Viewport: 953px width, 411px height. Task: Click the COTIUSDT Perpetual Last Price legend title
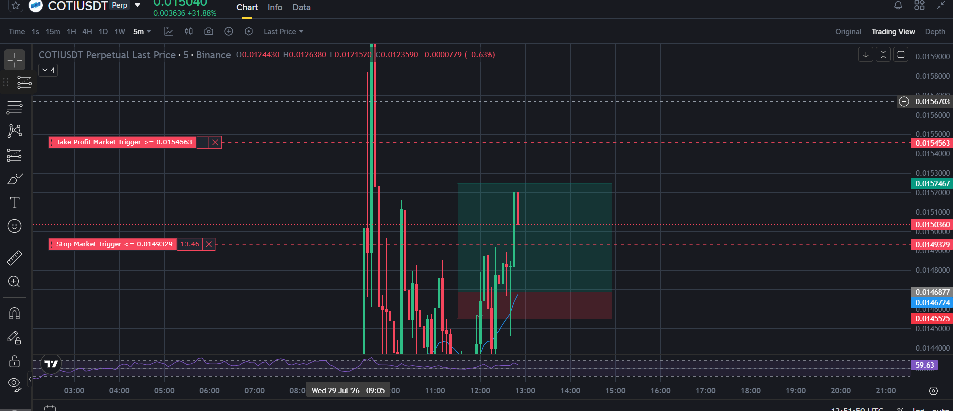tap(135, 55)
